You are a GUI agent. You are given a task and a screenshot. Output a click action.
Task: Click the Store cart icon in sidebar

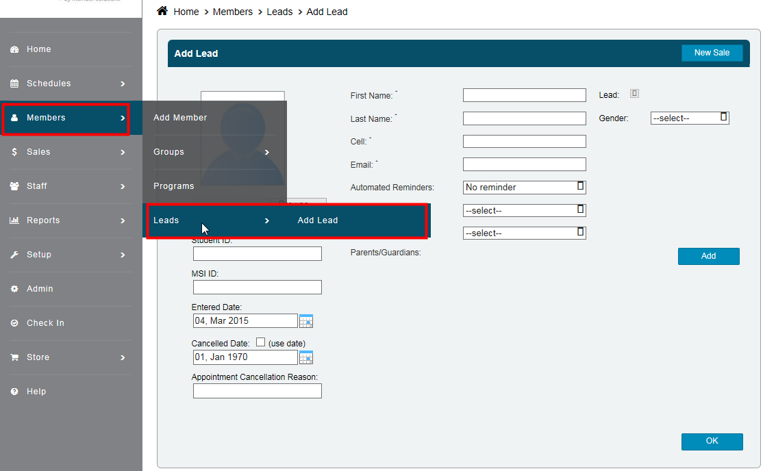click(x=14, y=357)
